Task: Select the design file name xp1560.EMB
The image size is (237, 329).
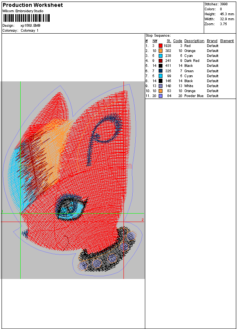Action: [x=31, y=26]
